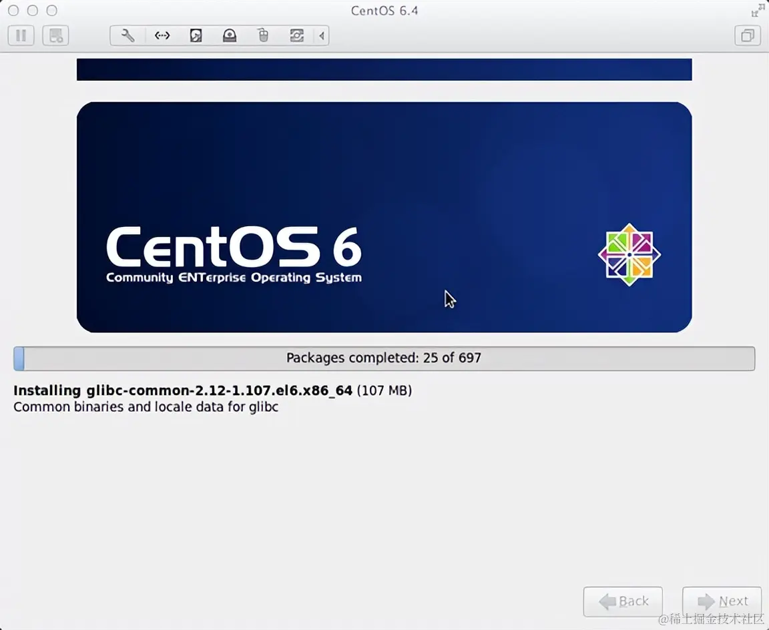Viewport: 769px width, 630px height.
Task: Click the 'Community ENTerprise Operating System' tagline
Action: (x=234, y=278)
